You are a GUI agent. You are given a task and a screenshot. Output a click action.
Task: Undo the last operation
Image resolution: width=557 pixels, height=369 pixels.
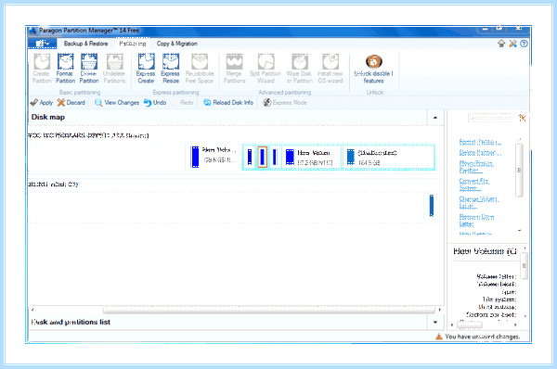pyautogui.click(x=155, y=103)
